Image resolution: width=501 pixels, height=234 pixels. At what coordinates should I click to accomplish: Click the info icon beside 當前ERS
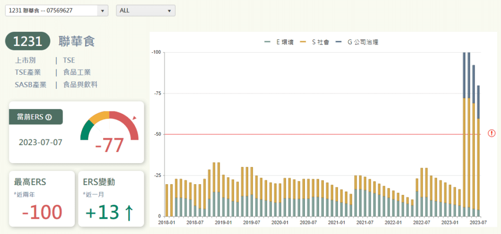pos(48,117)
